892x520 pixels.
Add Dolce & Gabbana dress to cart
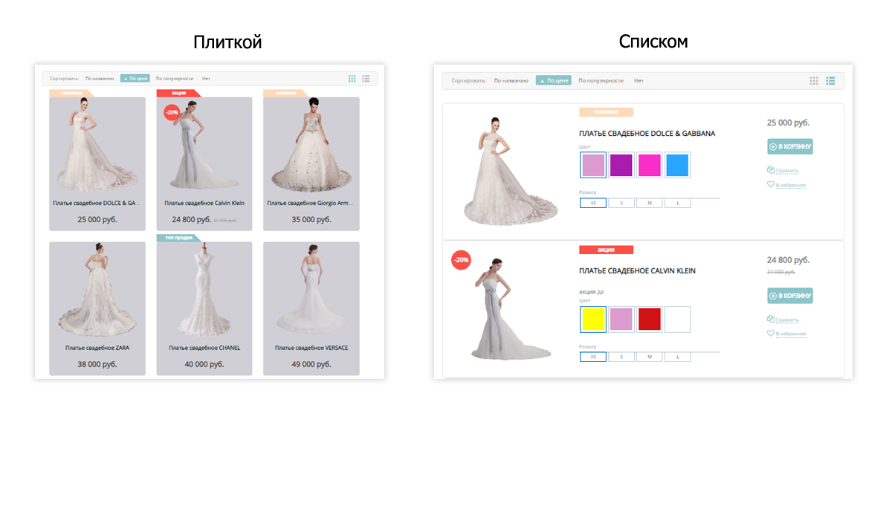pyautogui.click(x=789, y=146)
